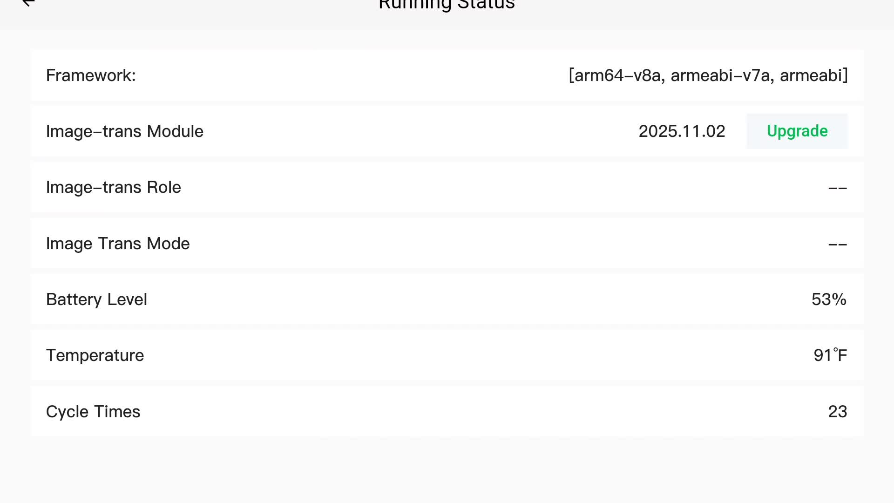
Task: Click the Image-trans Module label text
Action: [x=125, y=131]
